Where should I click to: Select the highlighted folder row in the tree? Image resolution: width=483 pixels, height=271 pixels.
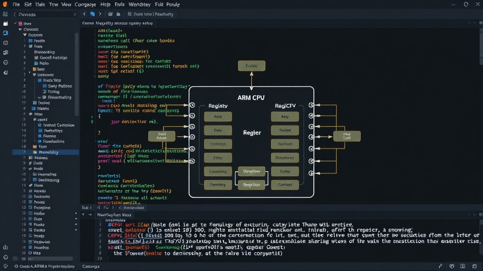[x=46, y=152]
